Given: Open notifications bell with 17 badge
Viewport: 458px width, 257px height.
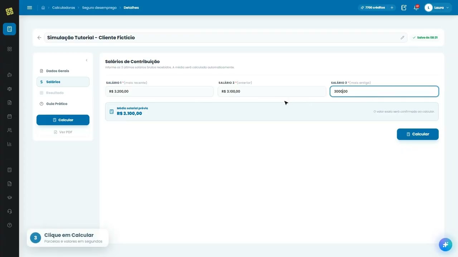Looking at the screenshot, I should [x=416, y=7].
